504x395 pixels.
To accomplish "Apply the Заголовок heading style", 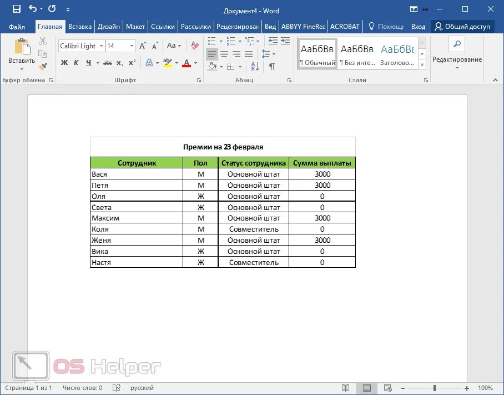I will click(x=397, y=54).
